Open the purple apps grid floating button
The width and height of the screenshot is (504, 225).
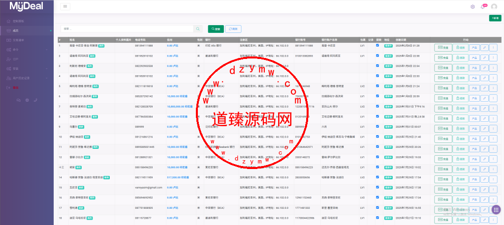point(496,210)
